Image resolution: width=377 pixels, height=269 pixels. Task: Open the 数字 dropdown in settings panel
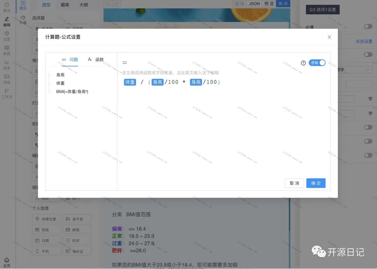(354, 70)
